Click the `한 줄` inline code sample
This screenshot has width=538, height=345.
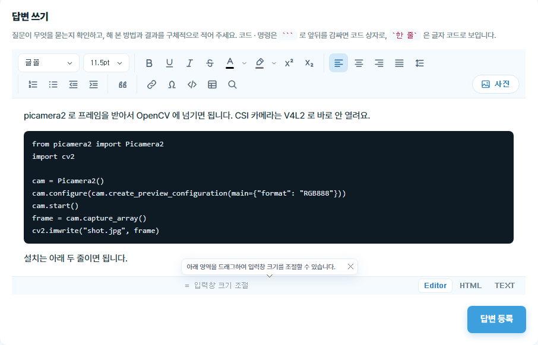404,36
